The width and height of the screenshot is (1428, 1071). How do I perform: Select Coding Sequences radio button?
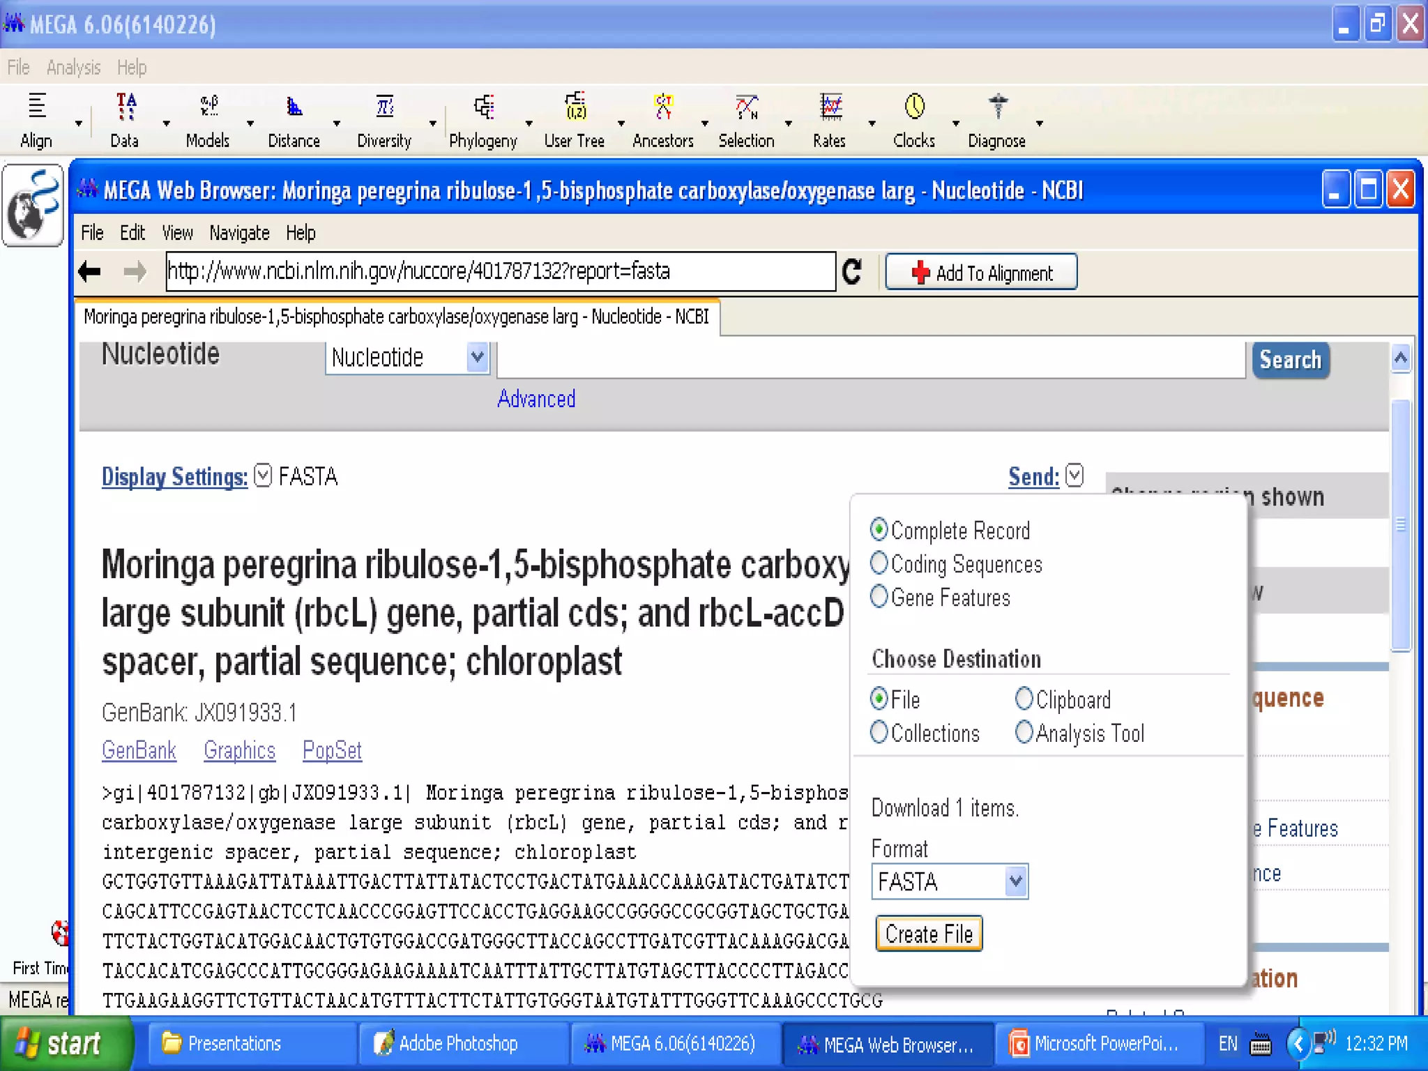click(x=879, y=563)
